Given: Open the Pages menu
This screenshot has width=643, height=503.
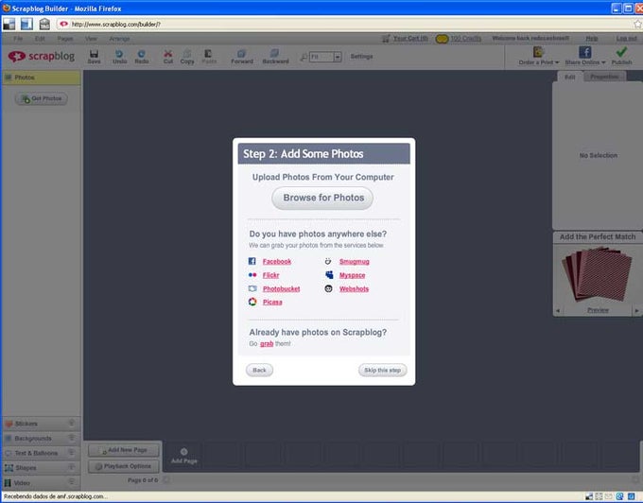Looking at the screenshot, I should point(65,39).
